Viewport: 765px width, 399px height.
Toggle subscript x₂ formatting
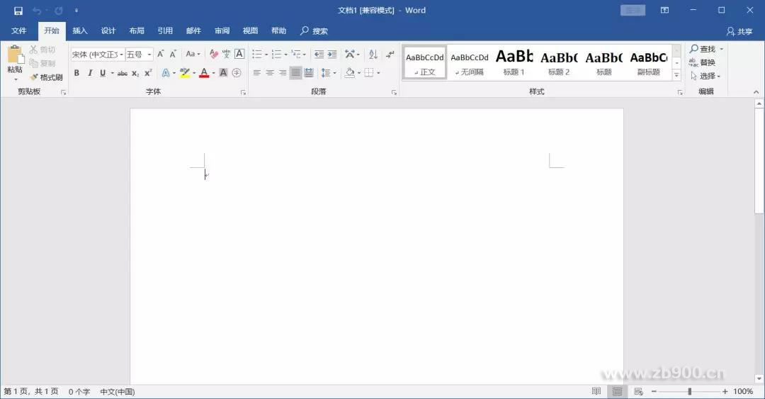click(135, 73)
